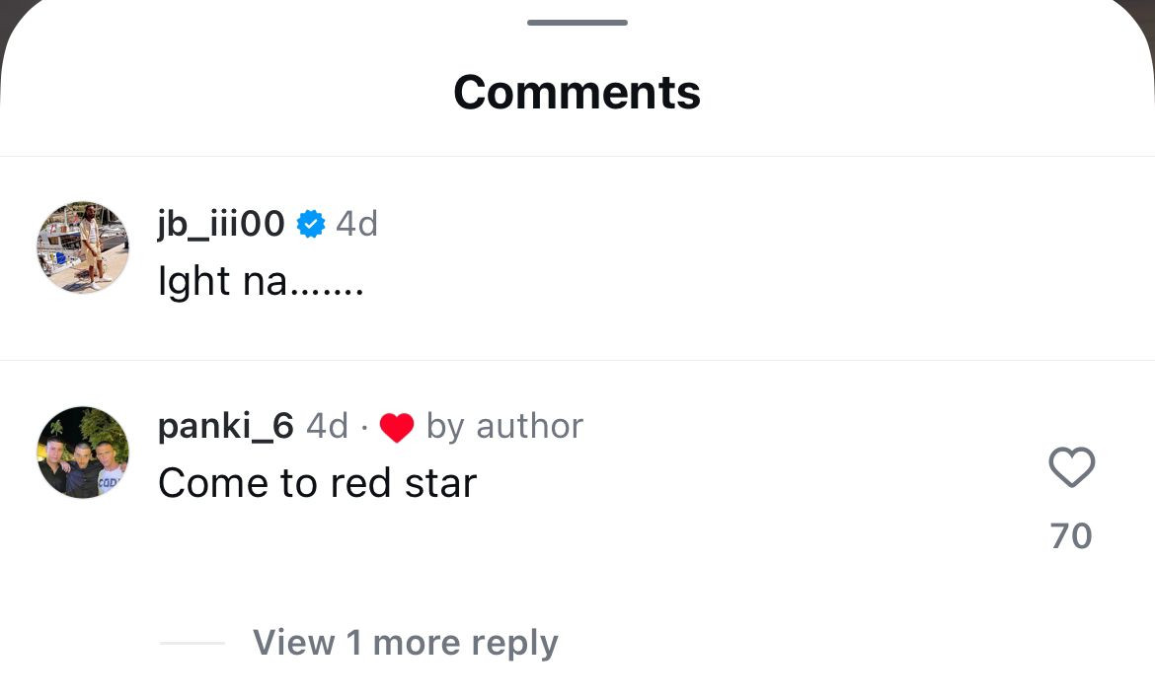Click the "by author" label
1155x700 pixels.
pyautogui.click(x=504, y=426)
